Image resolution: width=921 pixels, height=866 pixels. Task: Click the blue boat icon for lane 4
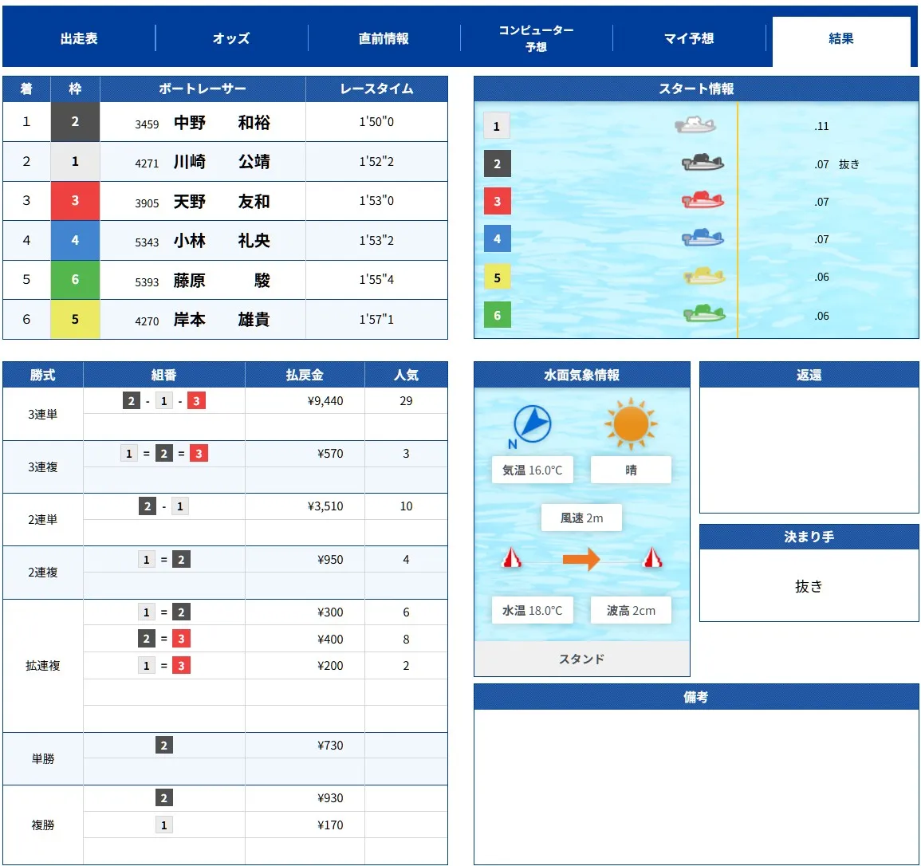pyautogui.click(x=702, y=239)
